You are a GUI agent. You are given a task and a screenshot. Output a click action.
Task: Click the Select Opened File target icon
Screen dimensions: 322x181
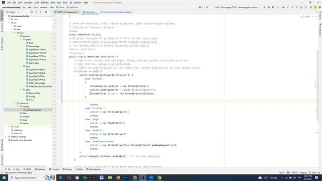click(32, 12)
